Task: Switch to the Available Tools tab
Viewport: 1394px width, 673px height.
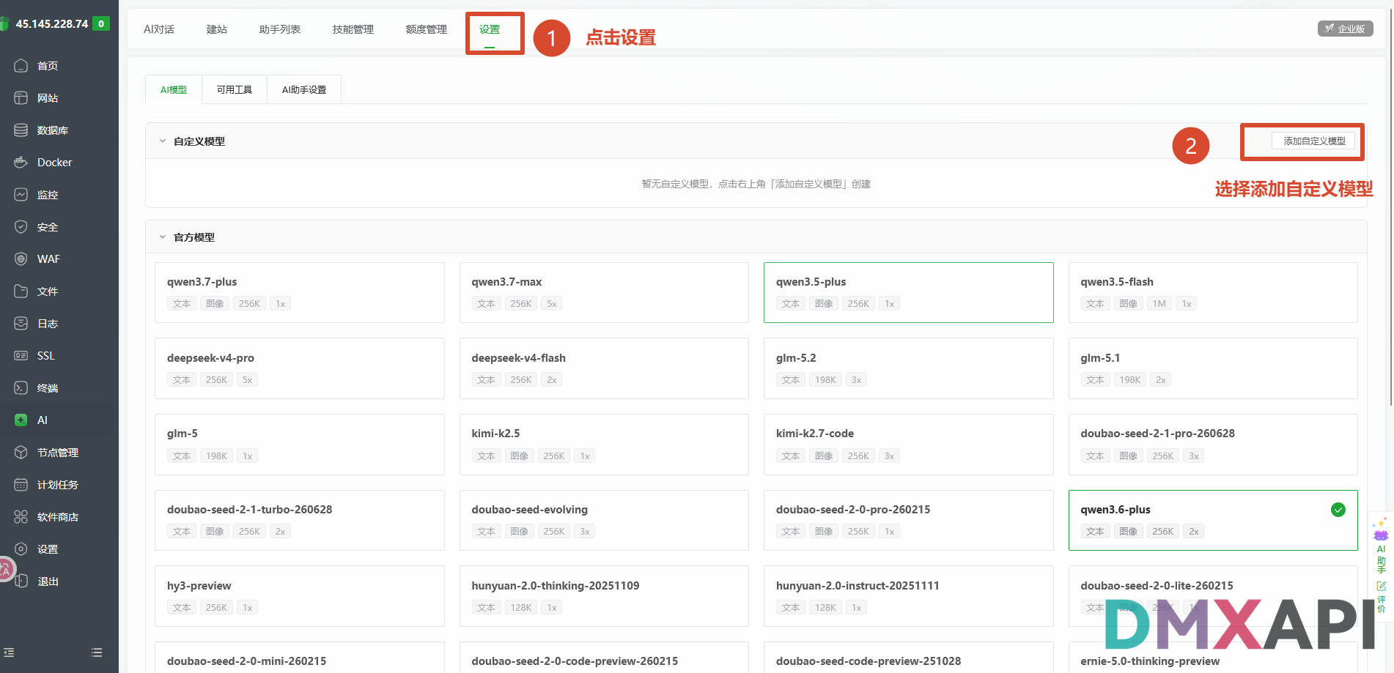Action: point(235,89)
